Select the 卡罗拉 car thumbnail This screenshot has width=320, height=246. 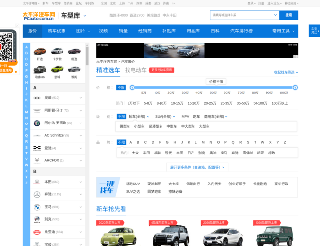[x=57, y=51]
